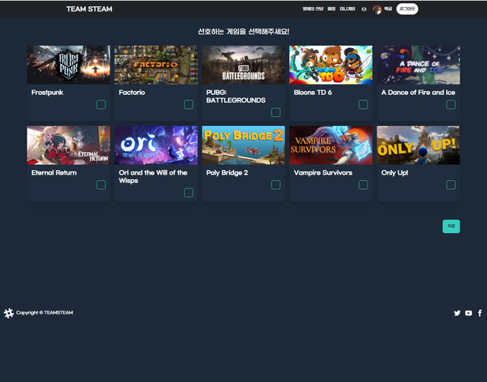Screen dimensions: 487x382
Task: Tick the PUBG: BATTLEGROUNDS checkbox
Action: point(275,112)
